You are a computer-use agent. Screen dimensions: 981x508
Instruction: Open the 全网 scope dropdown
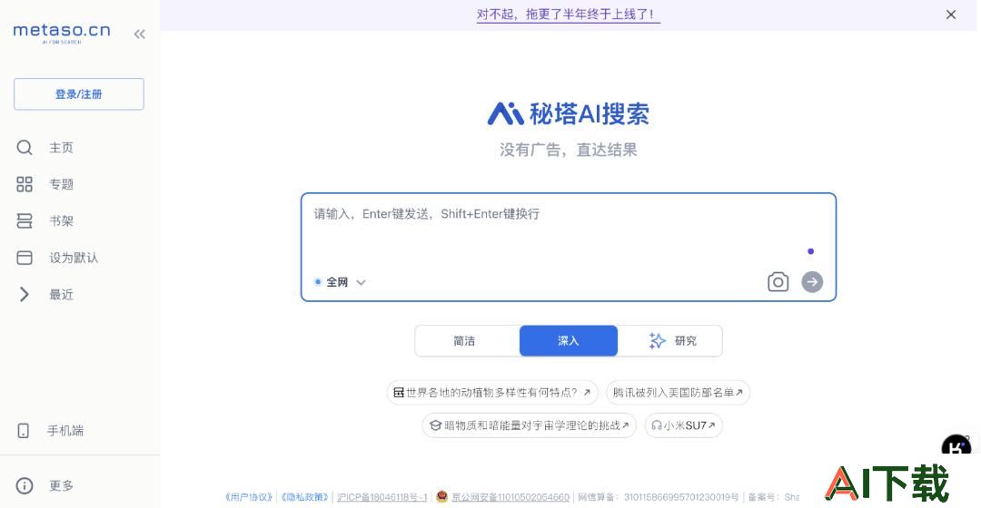[341, 282]
